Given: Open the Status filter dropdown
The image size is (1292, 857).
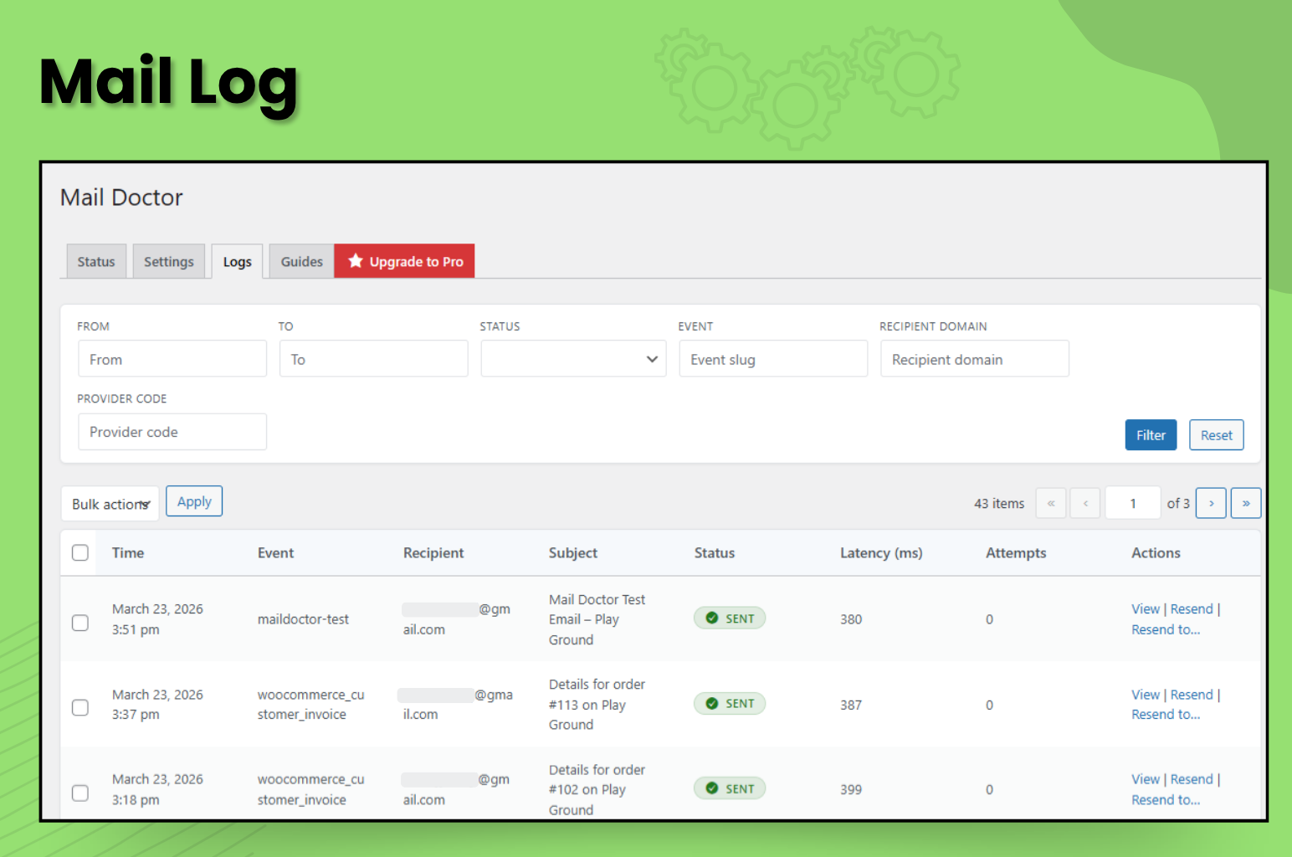Looking at the screenshot, I should pyautogui.click(x=573, y=358).
